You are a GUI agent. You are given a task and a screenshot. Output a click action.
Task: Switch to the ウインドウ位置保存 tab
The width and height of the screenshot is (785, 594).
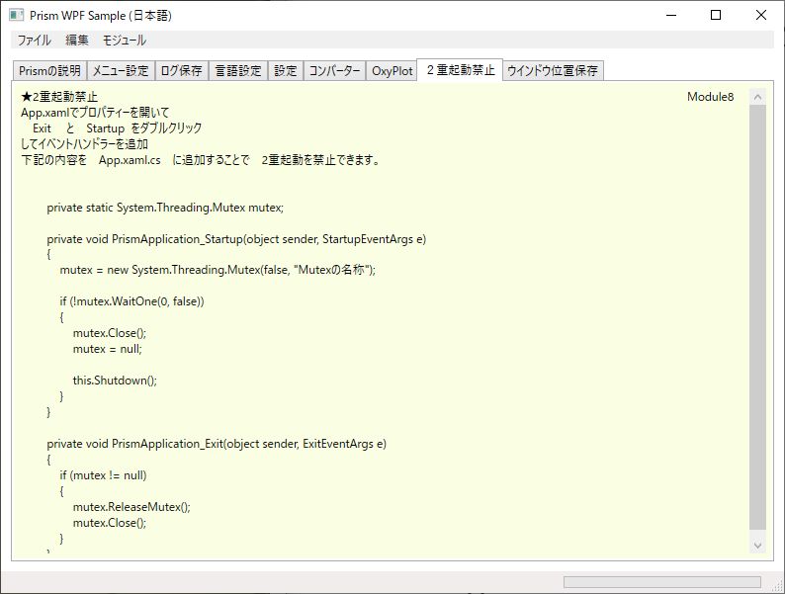[x=553, y=70]
